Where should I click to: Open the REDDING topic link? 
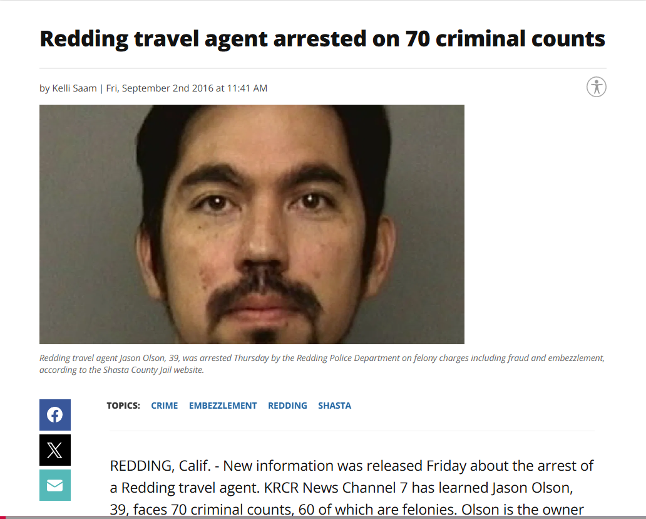[x=287, y=406]
